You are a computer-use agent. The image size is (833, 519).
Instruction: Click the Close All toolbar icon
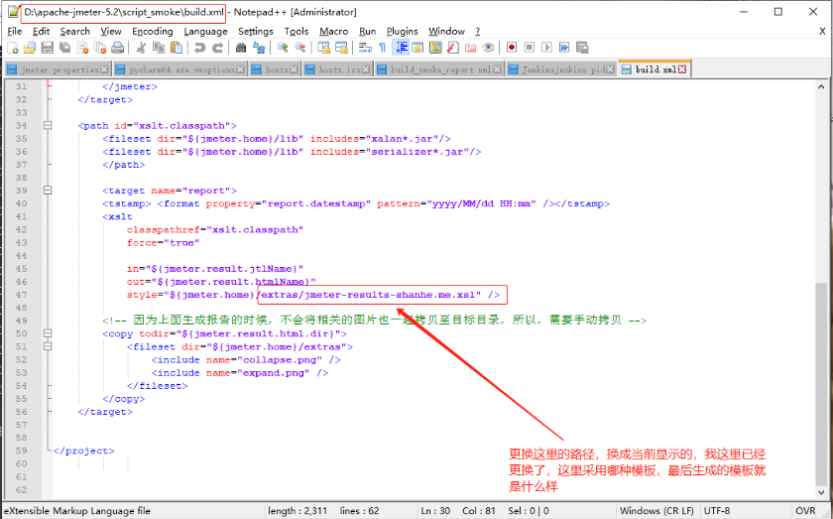(100, 48)
